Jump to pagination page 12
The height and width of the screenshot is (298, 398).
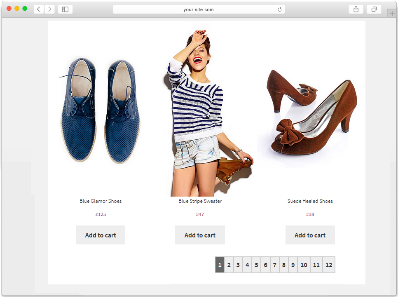point(329,265)
